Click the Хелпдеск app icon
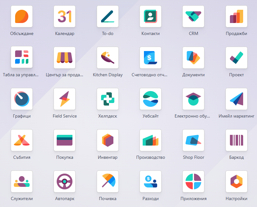This screenshot has width=257, height=207. coord(108,99)
